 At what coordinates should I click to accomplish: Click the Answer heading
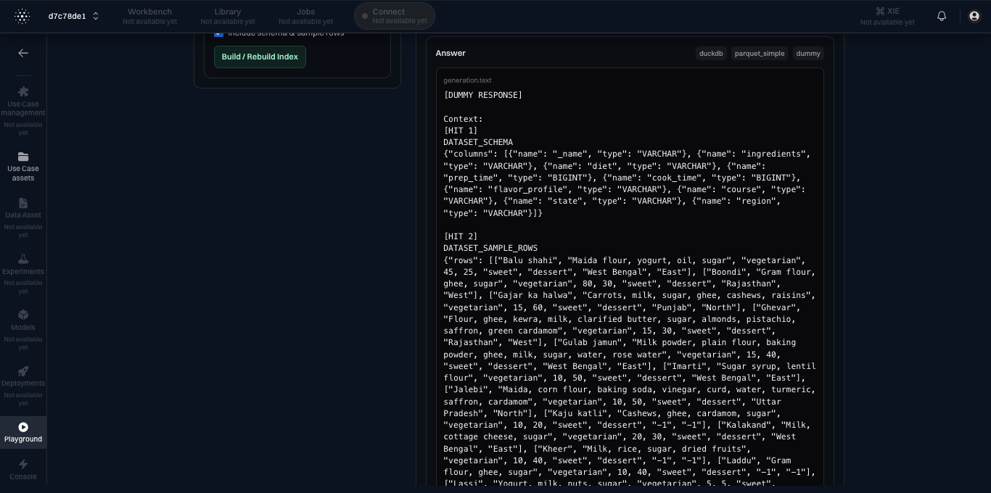pyautogui.click(x=451, y=53)
